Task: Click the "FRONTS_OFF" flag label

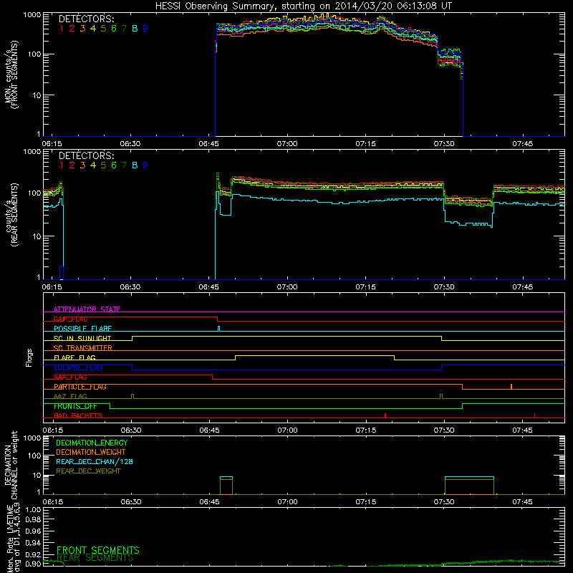Action: coord(75,406)
